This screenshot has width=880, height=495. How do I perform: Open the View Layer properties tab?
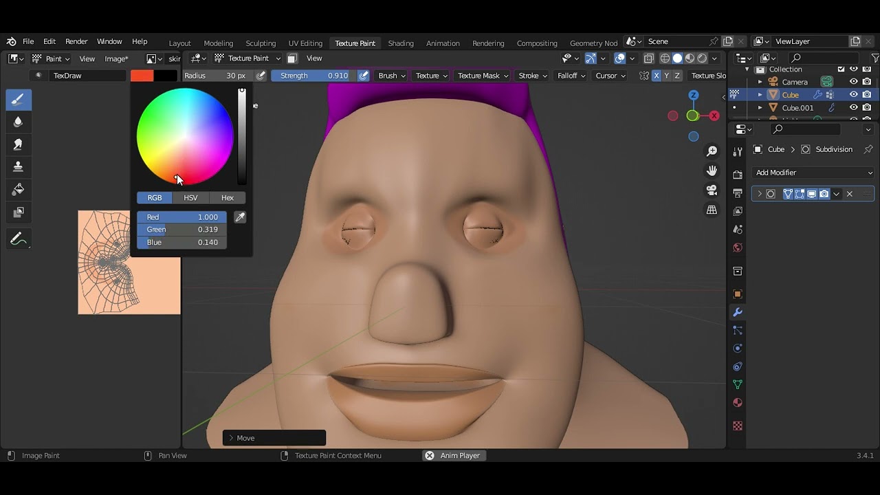[738, 211]
